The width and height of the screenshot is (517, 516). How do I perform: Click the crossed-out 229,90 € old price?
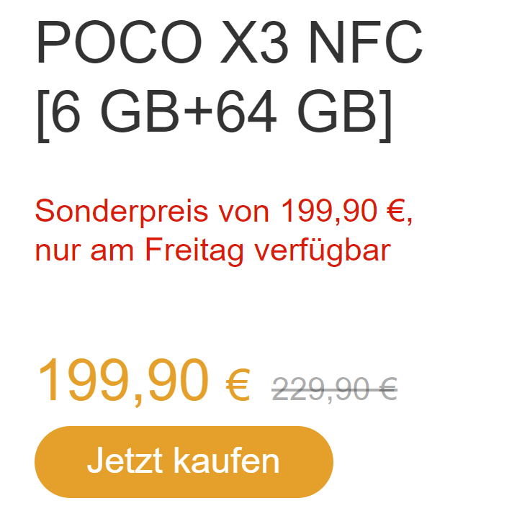pos(334,389)
